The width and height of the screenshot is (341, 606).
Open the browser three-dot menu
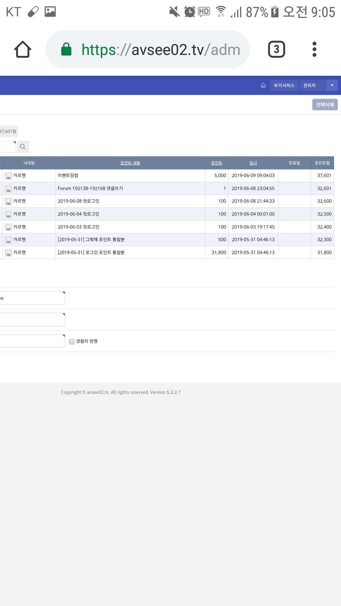click(x=314, y=49)
